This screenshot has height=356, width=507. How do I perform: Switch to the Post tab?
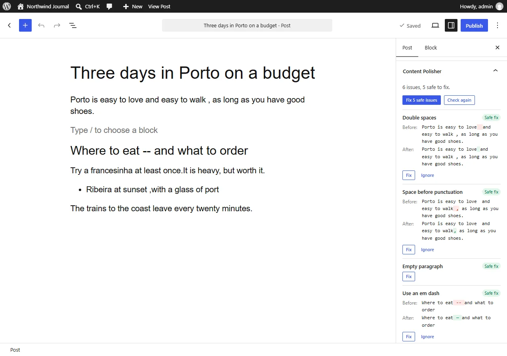coord(407,47)
